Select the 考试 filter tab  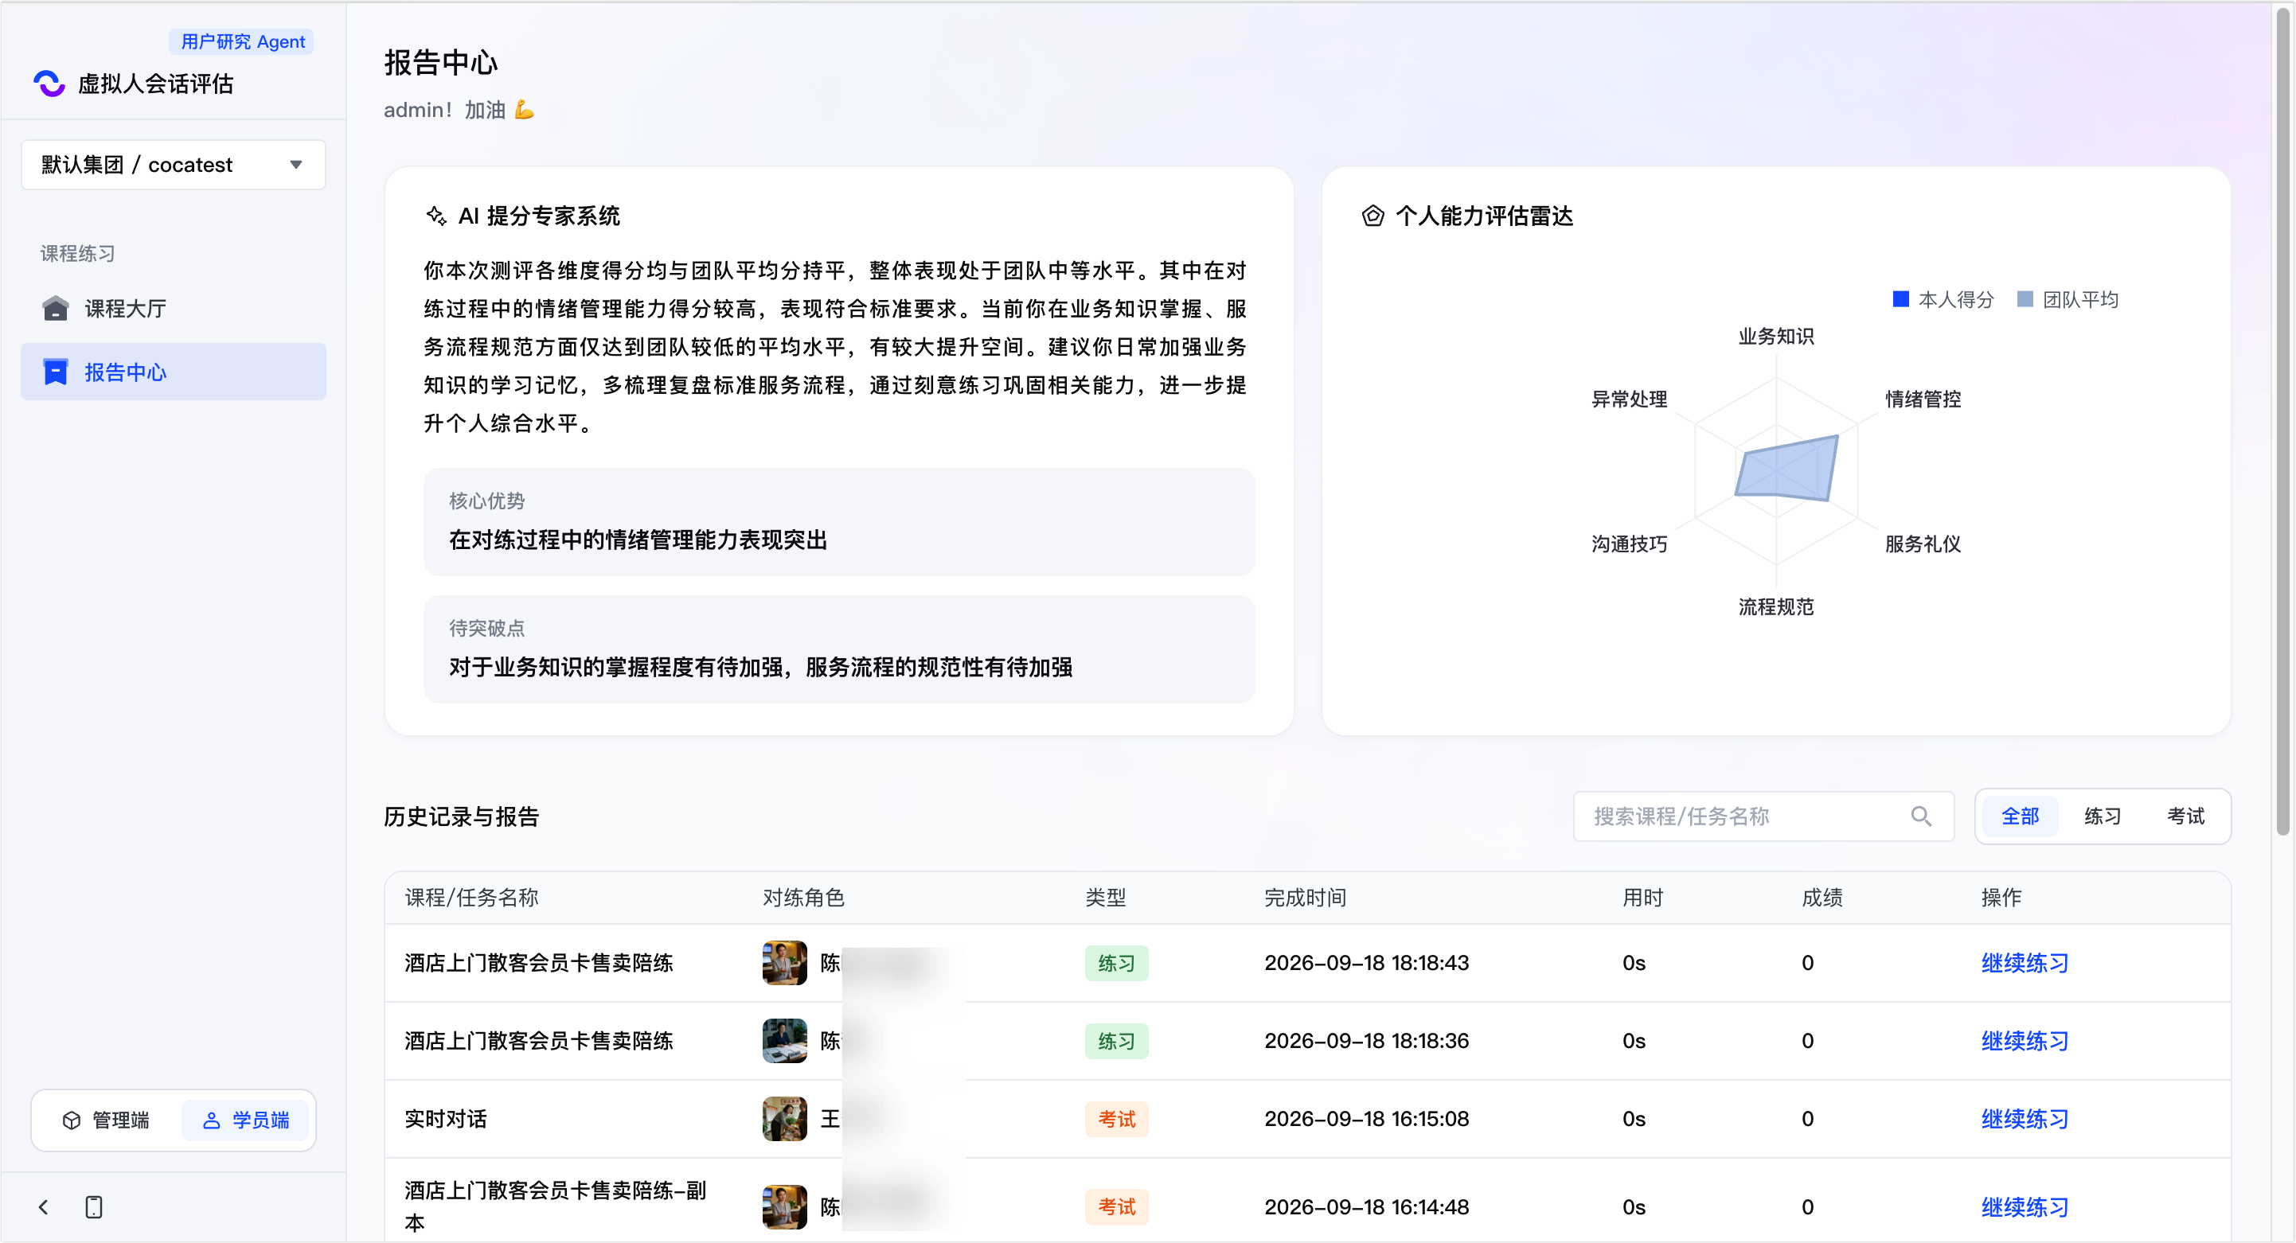(2185, 816)
